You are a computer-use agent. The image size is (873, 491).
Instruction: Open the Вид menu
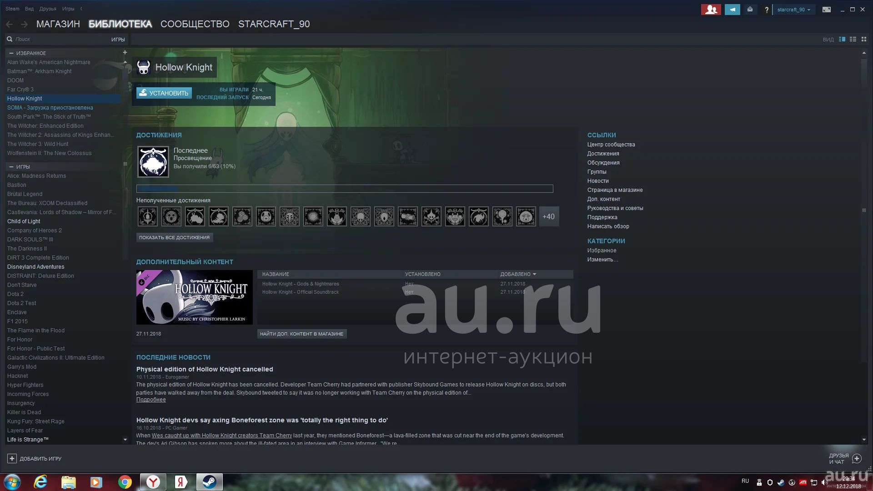(29, 9)
